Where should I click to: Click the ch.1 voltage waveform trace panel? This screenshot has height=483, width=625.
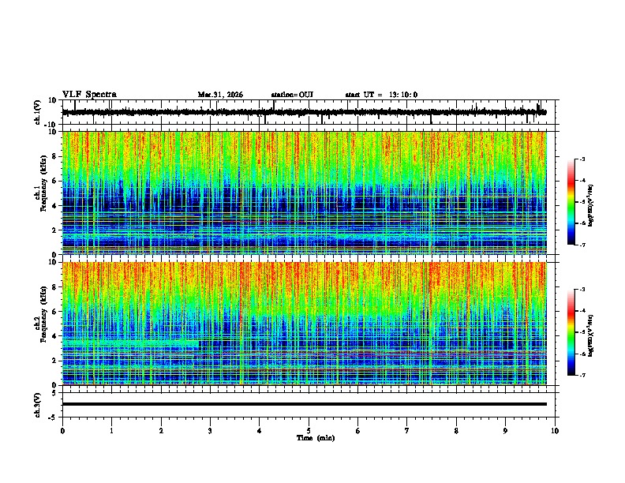tap(310, 112)
